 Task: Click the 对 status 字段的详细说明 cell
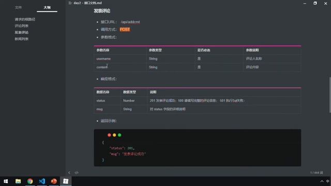(168, 109)
